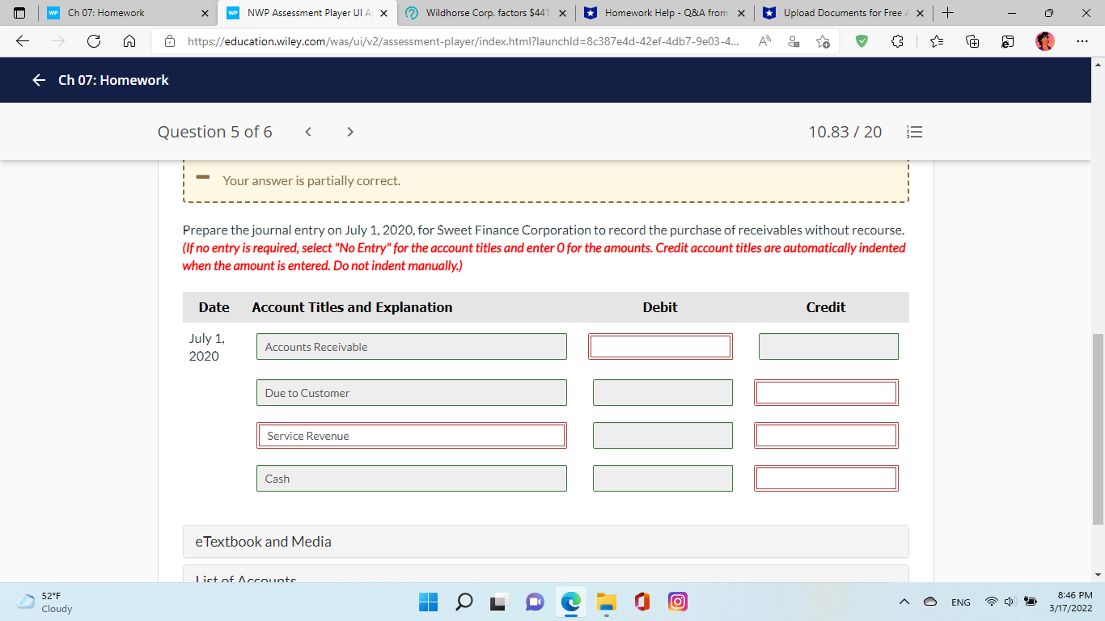Click the green AdGuard shield extension icon
Viewport: 1105px width, 621px height.
pyautogui.click(x=861, y=41)
